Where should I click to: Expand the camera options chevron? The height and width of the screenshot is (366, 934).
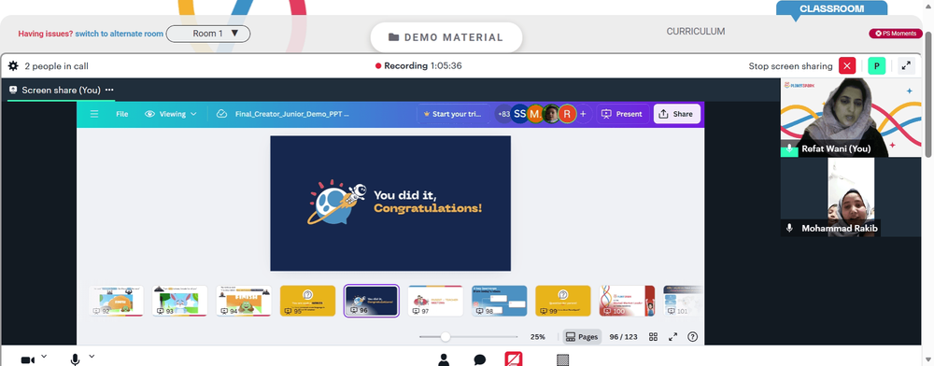click(44, 356)
